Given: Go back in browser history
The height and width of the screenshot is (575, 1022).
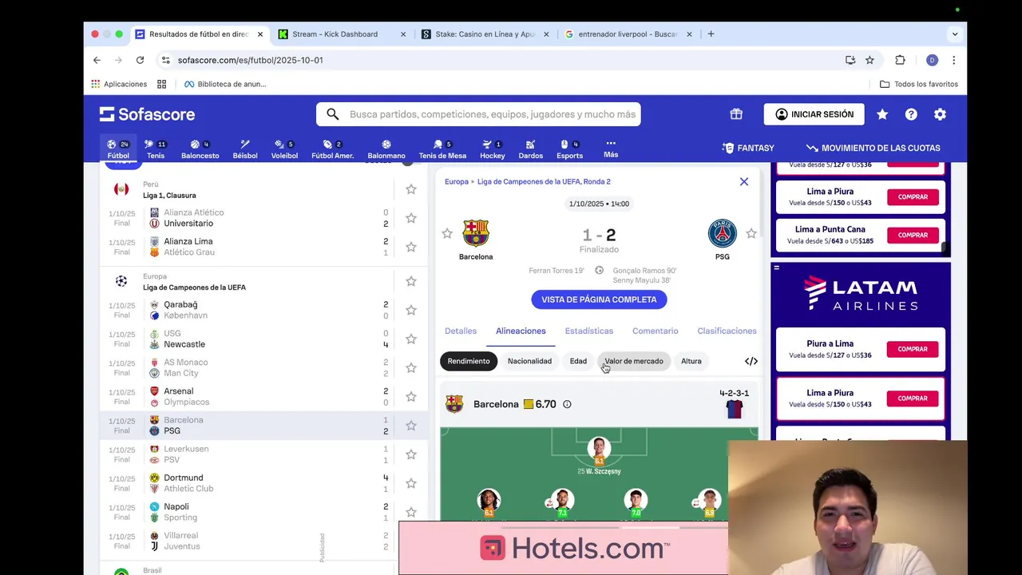Looking at the screenshot, I should (x=97, y=60).
